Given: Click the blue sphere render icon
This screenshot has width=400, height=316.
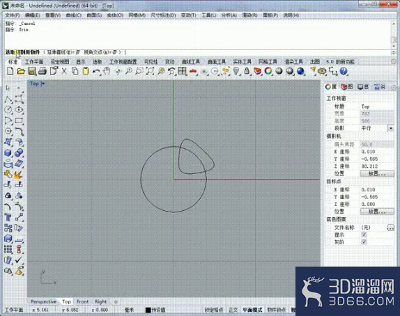Looking at the screenshot, I should pyautogui.click(x=300, y=71).
